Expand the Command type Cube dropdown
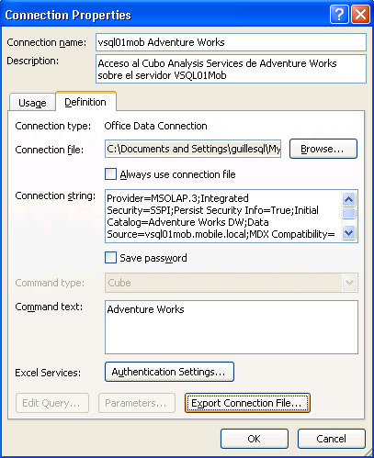This screenshot has height=458, width=374. 349,283
